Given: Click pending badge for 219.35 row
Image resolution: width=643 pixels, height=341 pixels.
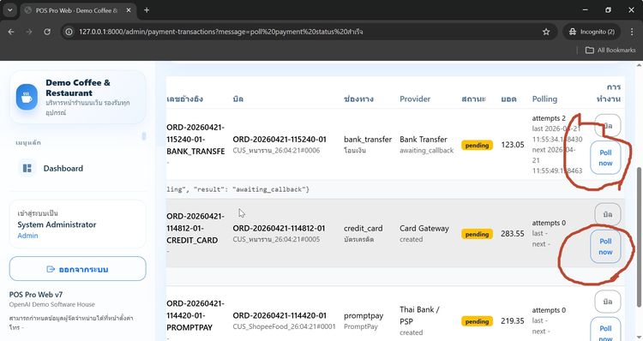Looking at the screenshot, I should click(x=477, y=321).
